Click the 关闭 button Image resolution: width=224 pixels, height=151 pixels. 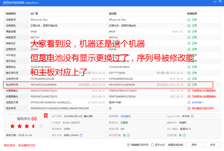(212, 145)
